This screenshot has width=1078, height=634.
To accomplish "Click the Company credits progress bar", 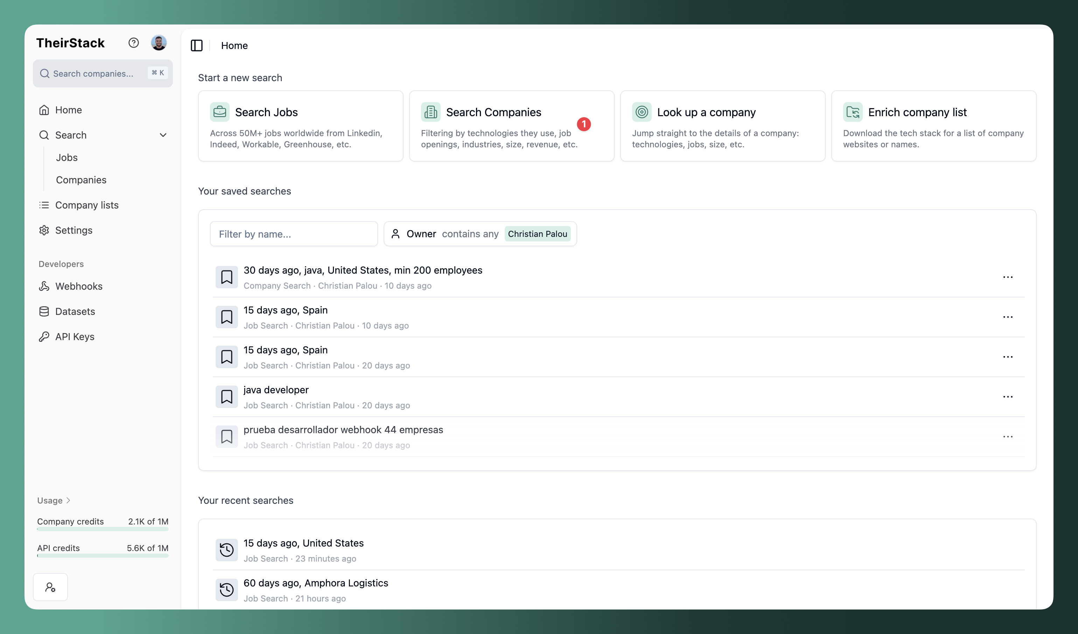I will pyautogui.click(x=103, y=530).
